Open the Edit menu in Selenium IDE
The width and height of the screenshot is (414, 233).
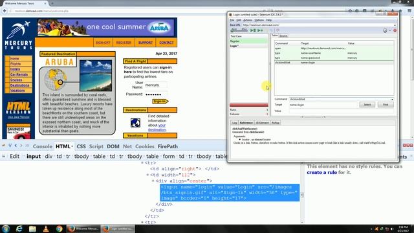239,20
